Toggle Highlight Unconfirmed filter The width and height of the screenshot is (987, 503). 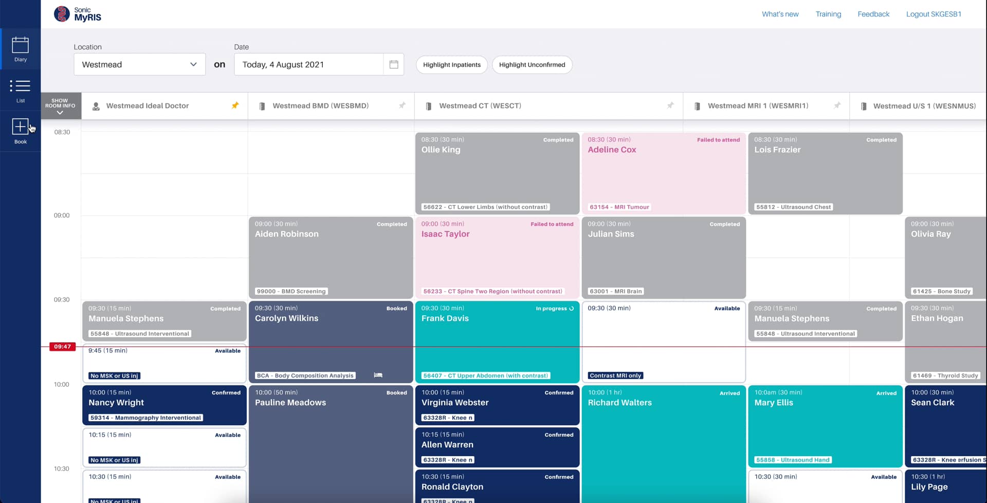[x=532, y=65]
